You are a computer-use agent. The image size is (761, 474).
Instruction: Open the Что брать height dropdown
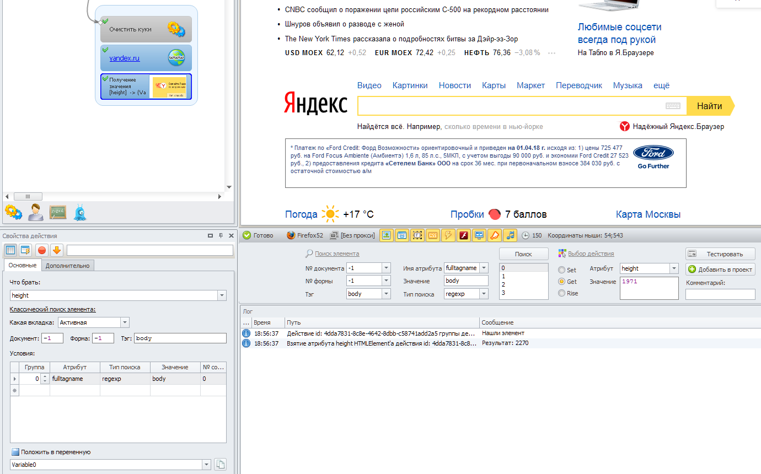pyautogui.click(x=222, y=295)
